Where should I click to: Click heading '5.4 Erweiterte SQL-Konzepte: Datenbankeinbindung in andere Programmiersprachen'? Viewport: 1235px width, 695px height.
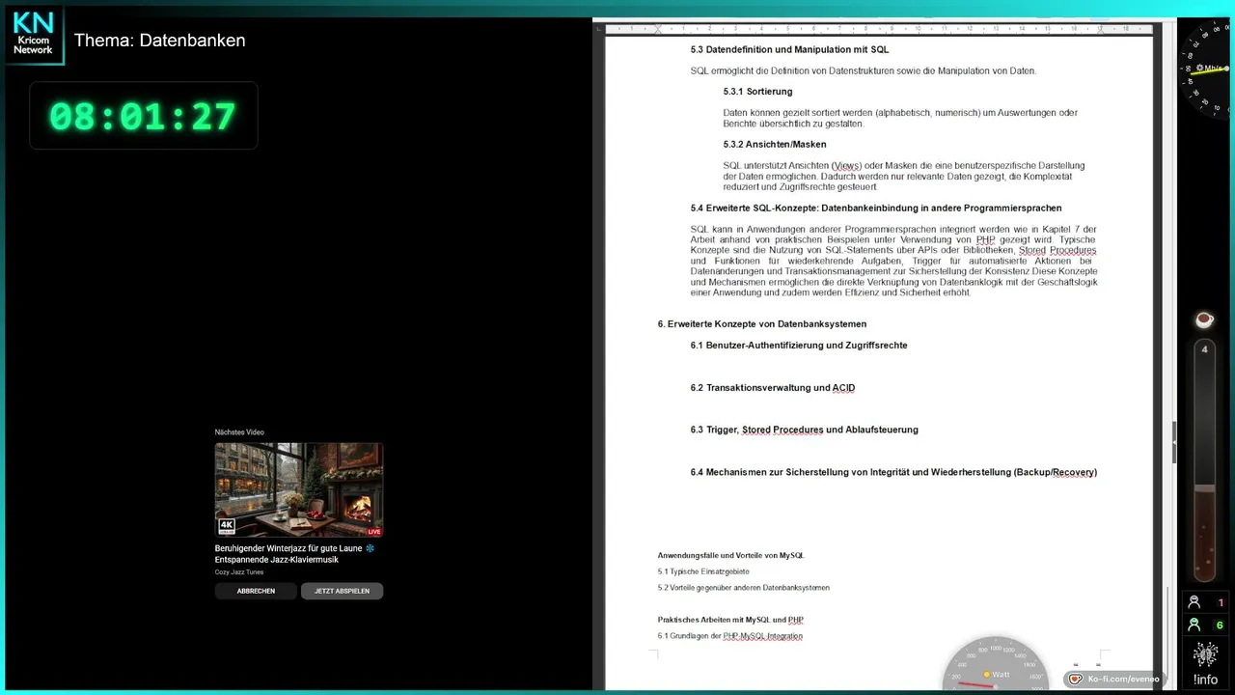876,208
